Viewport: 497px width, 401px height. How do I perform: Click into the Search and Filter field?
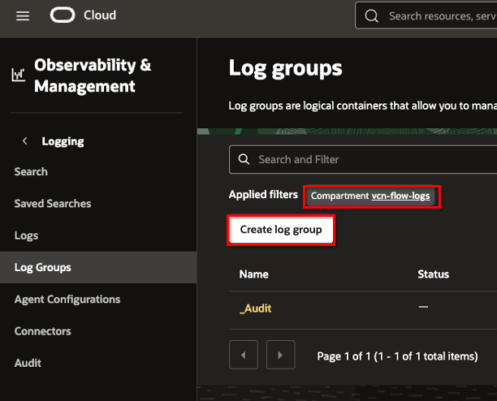363,159
